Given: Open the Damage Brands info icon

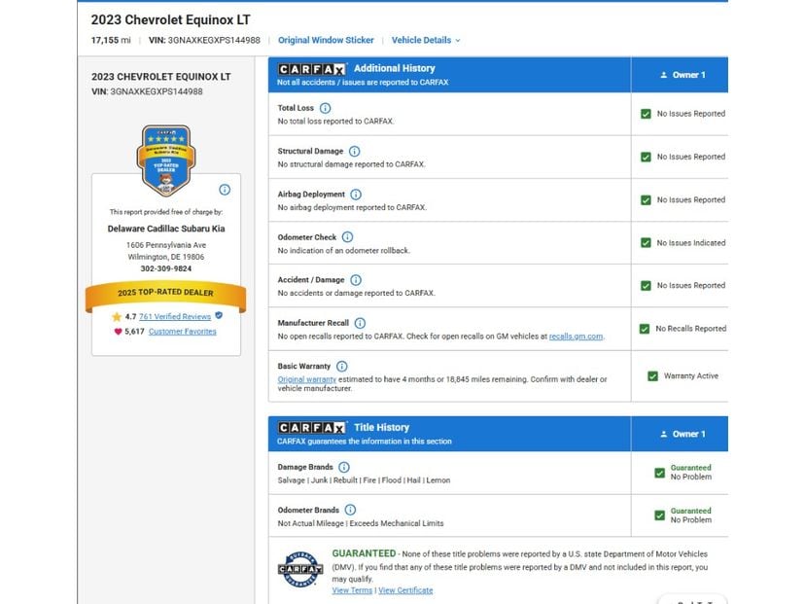Looking at the screenshot, I should (344, 467).
